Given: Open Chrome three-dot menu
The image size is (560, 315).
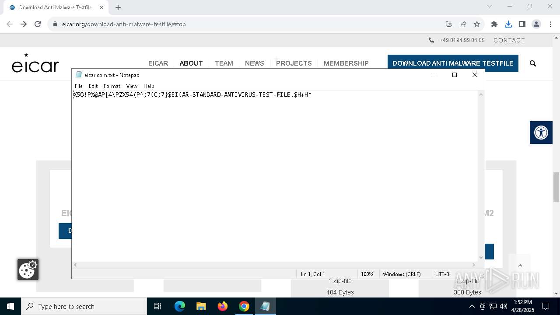Looking at the screenshot, I should pos(550,24).
